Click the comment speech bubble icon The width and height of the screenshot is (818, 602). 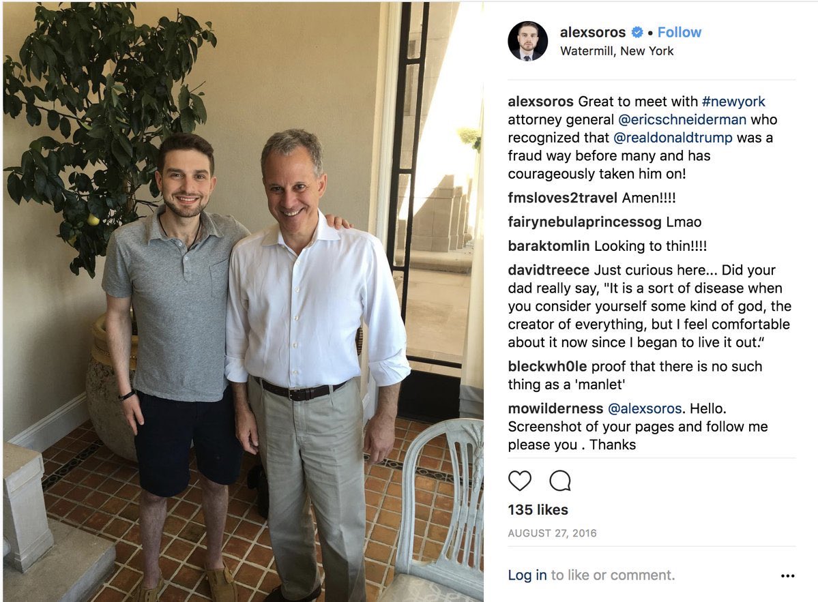tap(559, 481)
